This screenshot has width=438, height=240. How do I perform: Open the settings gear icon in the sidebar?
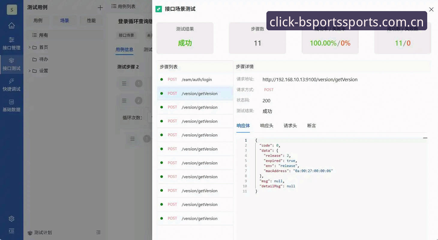pos(11,219)
